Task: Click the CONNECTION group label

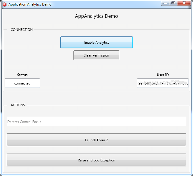Action: click(x=22, y=30)
